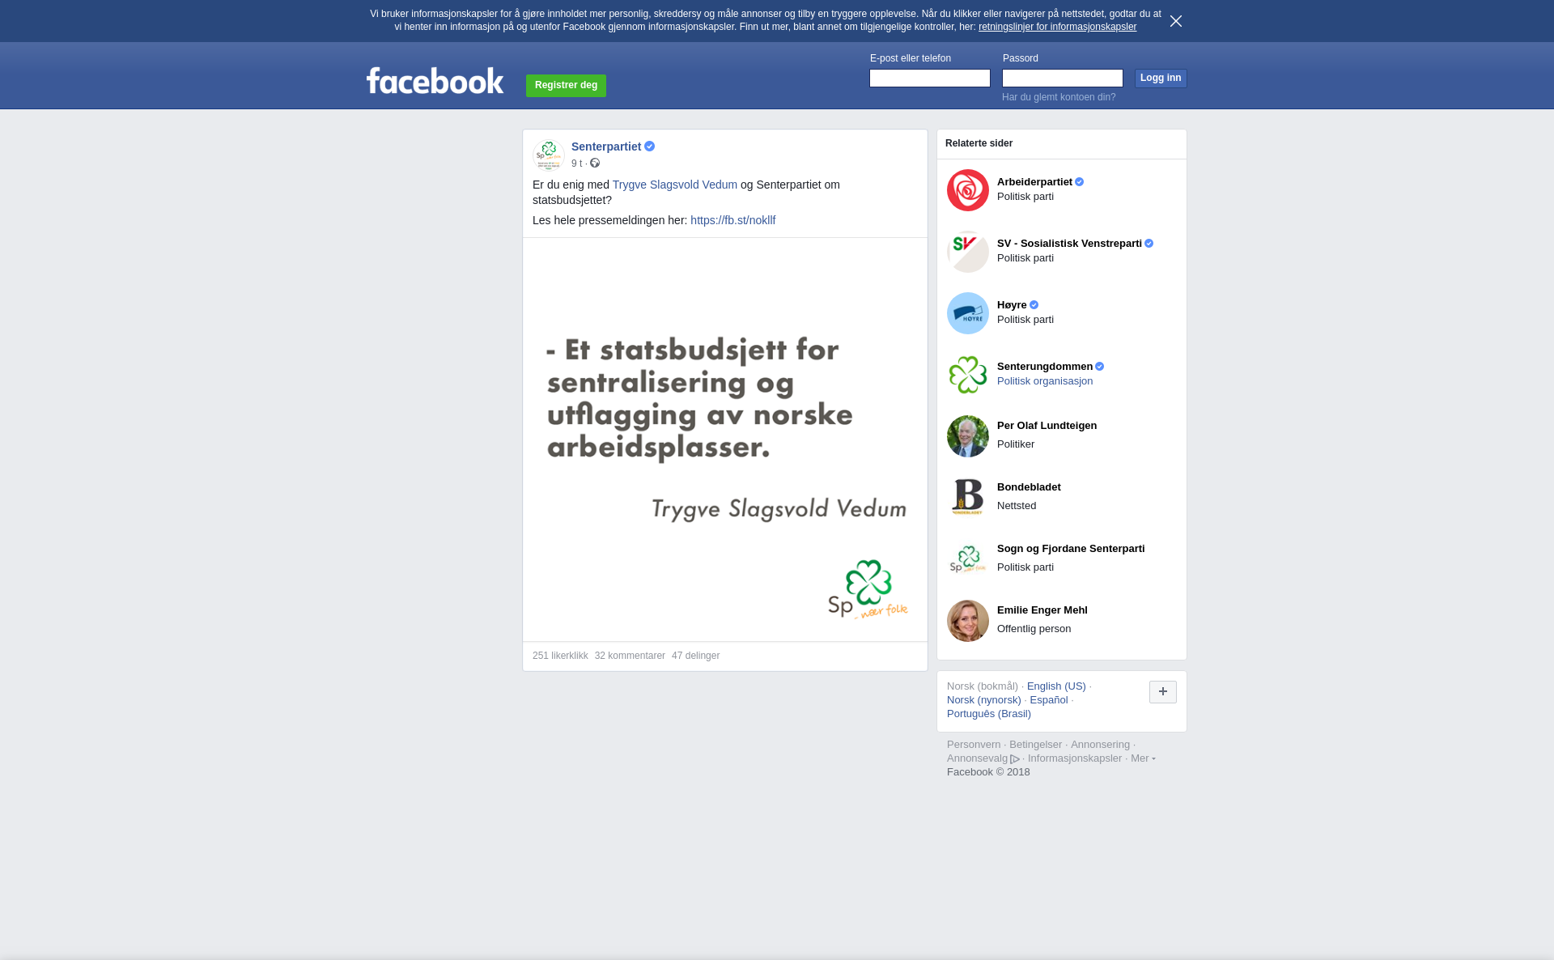The image size is (1554, 960).
Task: Click the Senterpartiet profile avatar in post
Action: point(548,155)
